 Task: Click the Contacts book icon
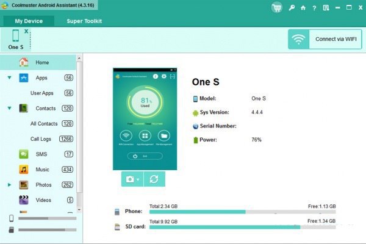tap(23, 108)
